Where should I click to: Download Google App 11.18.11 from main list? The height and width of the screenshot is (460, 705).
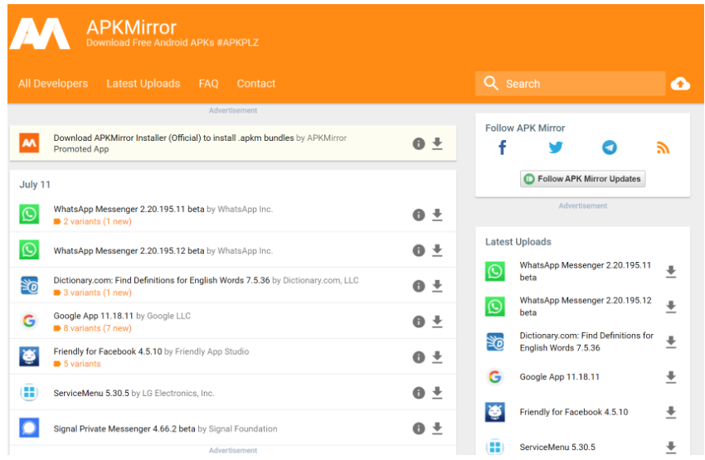437,322
